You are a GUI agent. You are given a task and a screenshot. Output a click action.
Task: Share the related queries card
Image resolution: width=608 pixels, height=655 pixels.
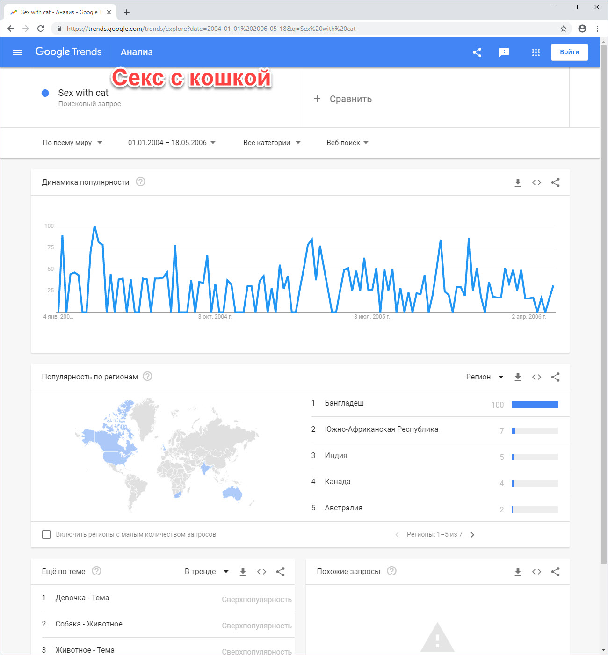[x=555, y=572]
